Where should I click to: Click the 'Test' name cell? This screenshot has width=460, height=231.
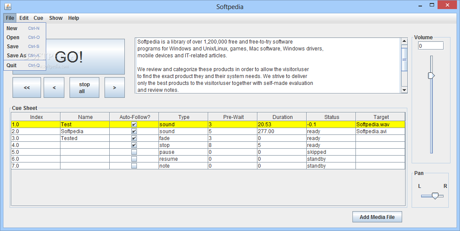click(85, 125)
